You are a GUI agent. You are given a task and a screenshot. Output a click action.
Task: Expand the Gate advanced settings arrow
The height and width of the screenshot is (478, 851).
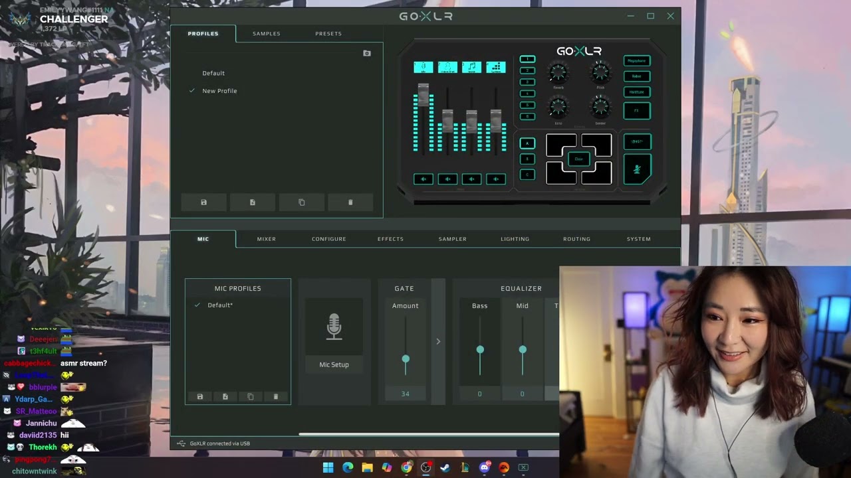pyautogui.click(x=438, y=341)
